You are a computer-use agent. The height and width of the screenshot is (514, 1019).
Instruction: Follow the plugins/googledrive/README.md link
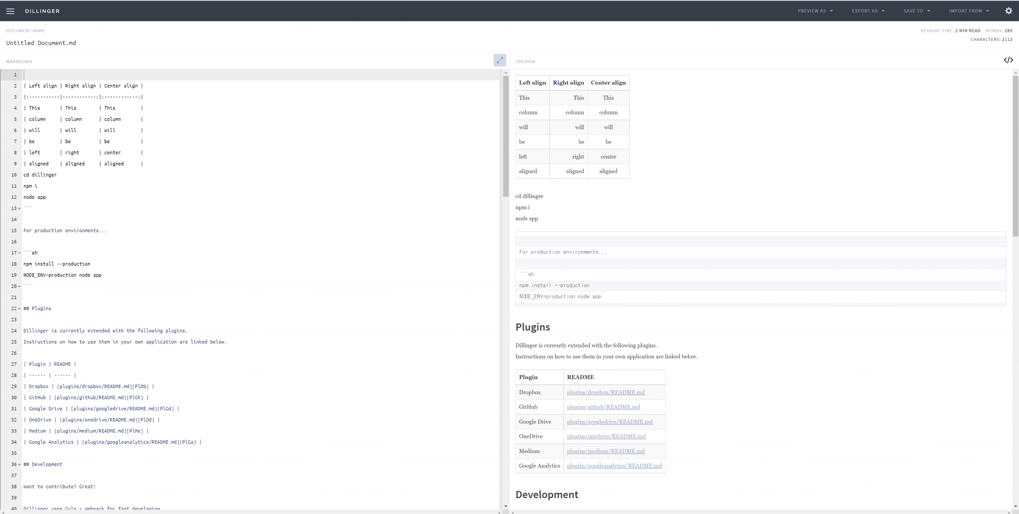pos(610,422)
